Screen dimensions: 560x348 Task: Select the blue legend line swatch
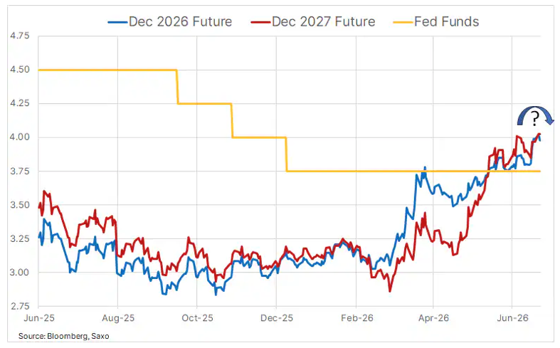(118, 22)
